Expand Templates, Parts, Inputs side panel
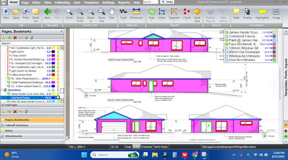Viewport: 288px width, 160px height. [x=286, y=31]
